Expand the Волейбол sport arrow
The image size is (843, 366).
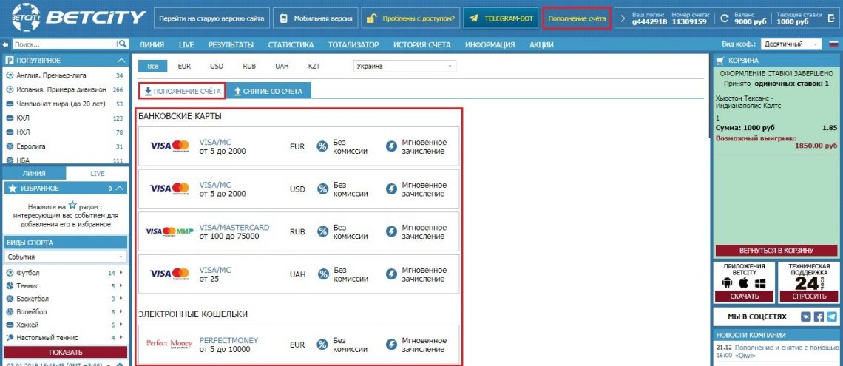click(x=121, y=312)
